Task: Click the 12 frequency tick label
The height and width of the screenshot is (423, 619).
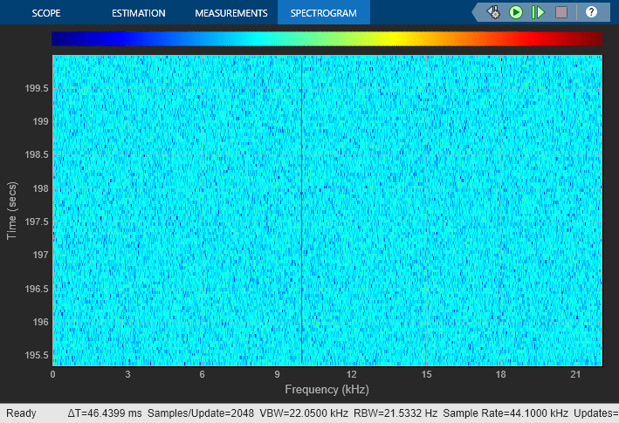Action: pos(351,374)
